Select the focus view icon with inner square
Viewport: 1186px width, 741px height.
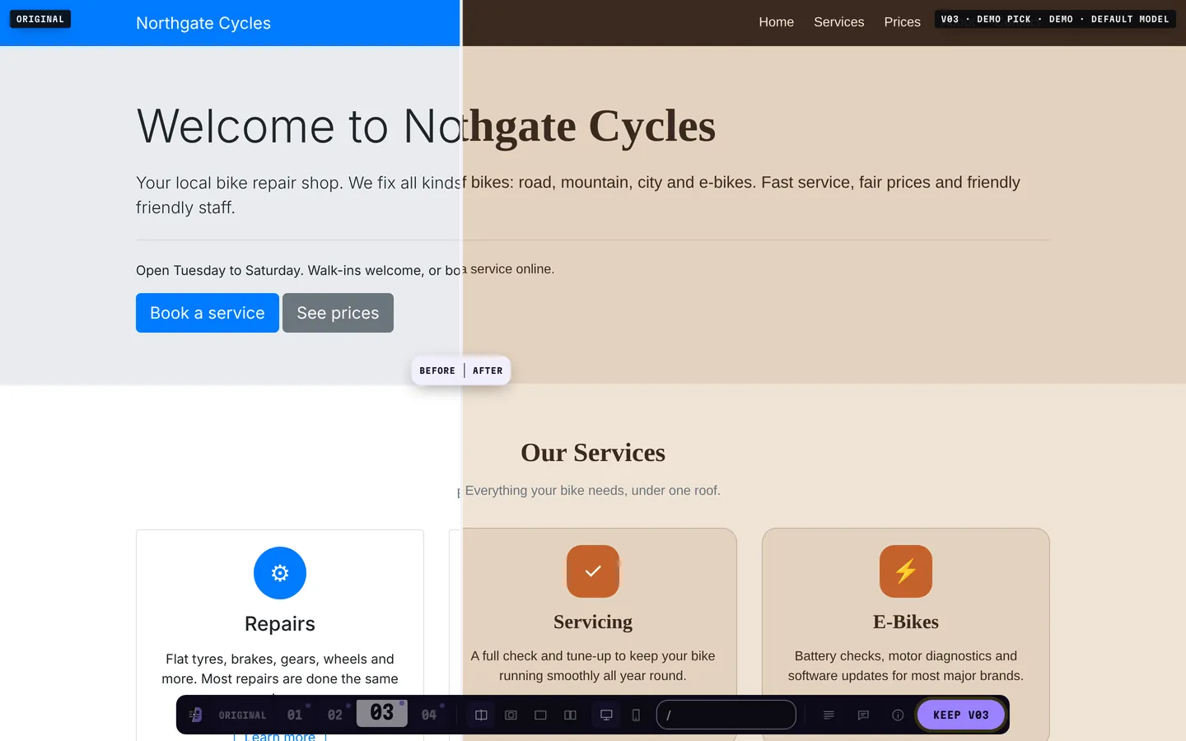tap(511, 715)
